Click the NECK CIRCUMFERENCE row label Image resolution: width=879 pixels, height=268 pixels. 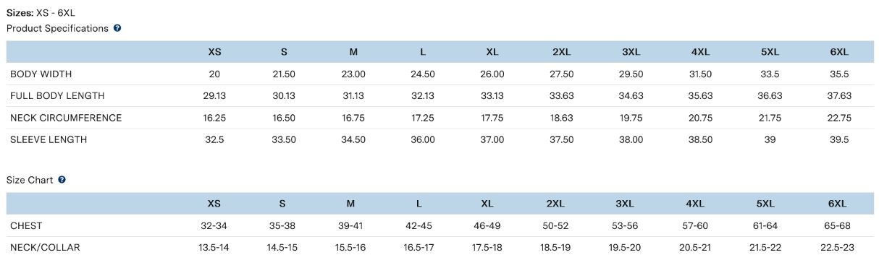tap(66, 118)
